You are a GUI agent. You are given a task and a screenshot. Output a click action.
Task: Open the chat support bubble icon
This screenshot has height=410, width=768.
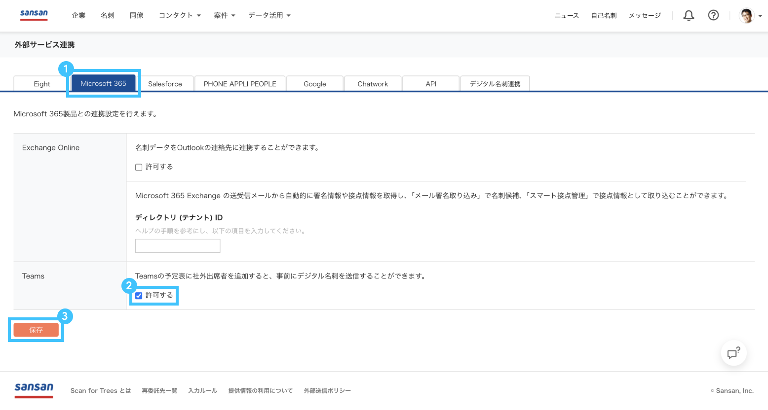[733, 353]
